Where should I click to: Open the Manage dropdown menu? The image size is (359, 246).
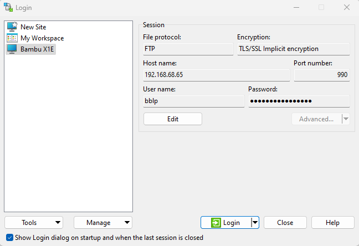click(103, 223)
